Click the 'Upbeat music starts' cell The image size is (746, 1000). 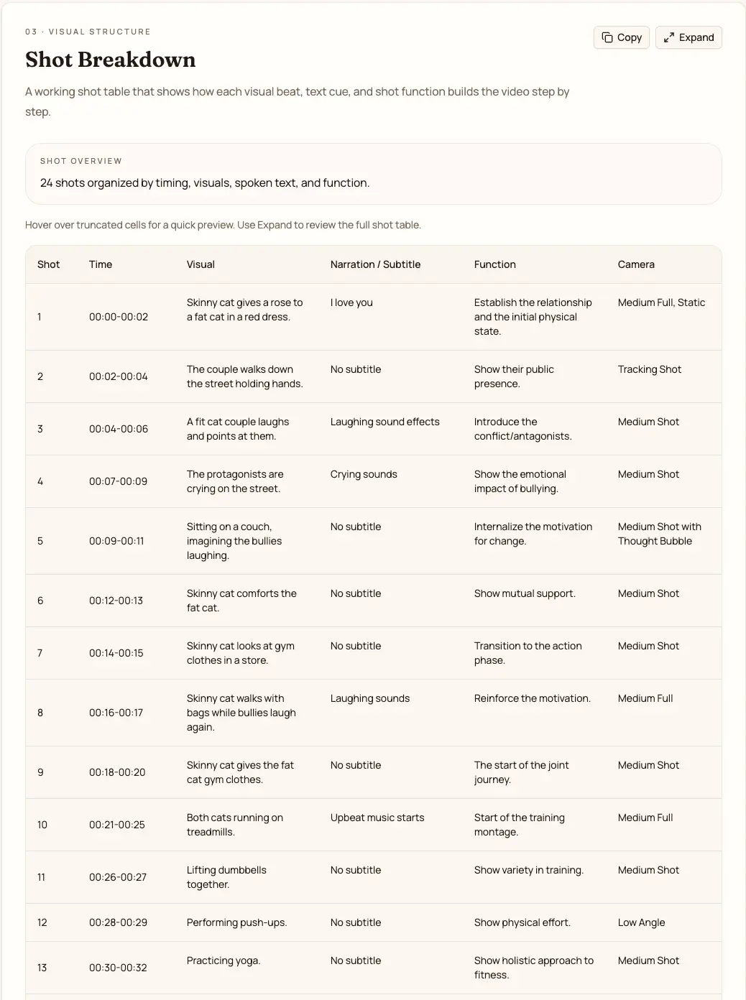click(x=377, y=818)
